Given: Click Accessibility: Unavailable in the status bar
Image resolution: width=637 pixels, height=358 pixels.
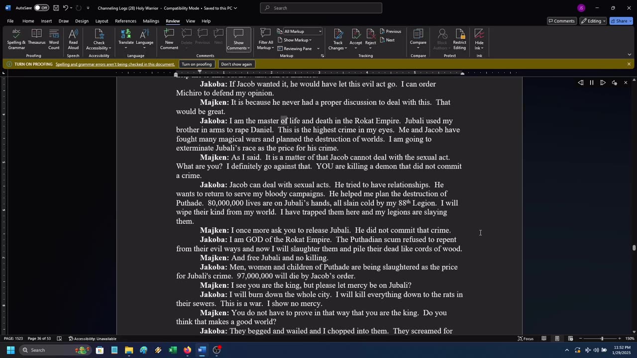Looking at the screenshot, I should [x=92, y=339].
